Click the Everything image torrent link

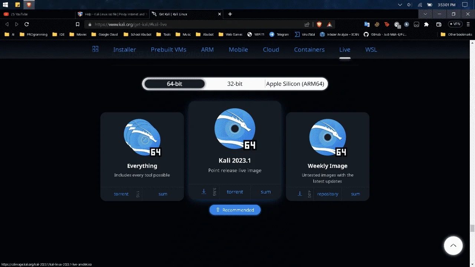coord(121,194)
